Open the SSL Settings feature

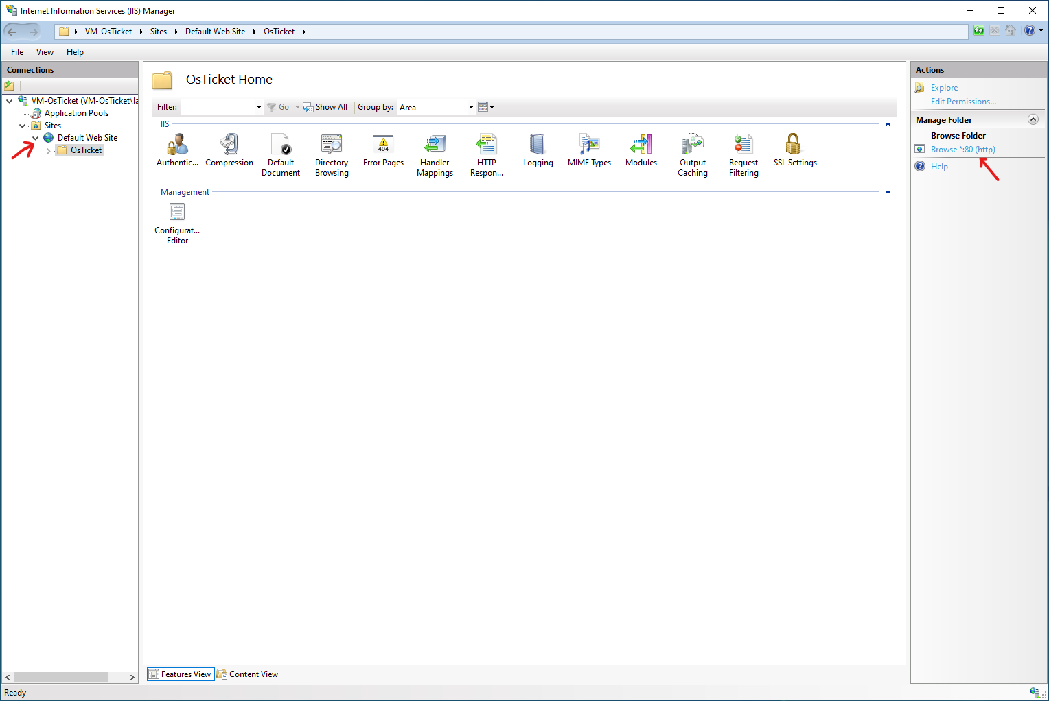coord(795,150)
